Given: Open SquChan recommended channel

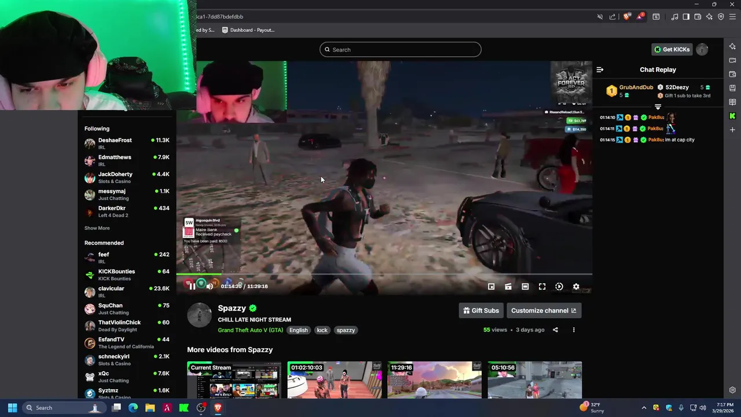Looking at the screenshot, I should point(127,309).
